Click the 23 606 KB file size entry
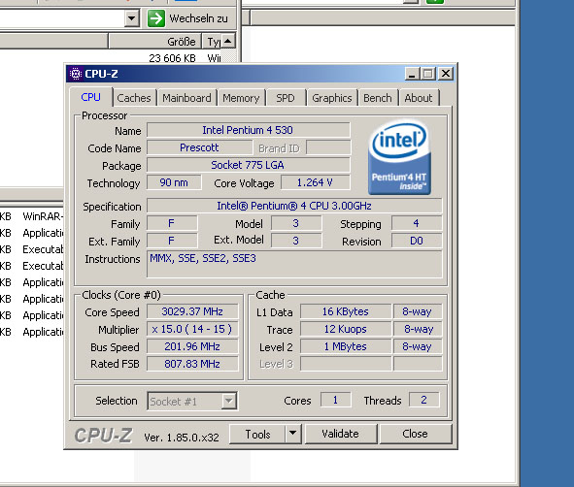Image resolution: width=574 pixels, height=487 pixels. (172, 58)
